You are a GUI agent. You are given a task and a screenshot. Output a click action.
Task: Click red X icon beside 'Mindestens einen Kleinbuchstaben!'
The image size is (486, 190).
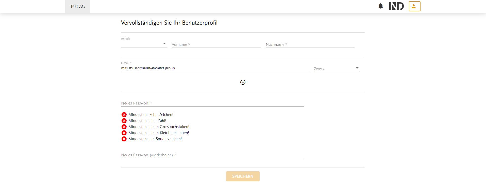(x=124, y=133)
